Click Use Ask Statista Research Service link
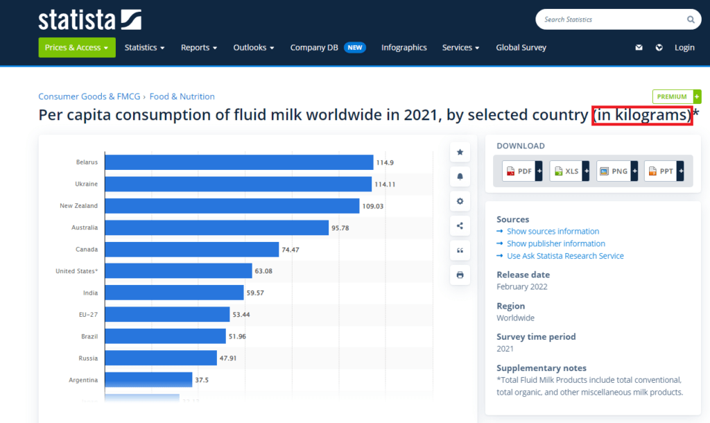 click(x=565, y=256)
